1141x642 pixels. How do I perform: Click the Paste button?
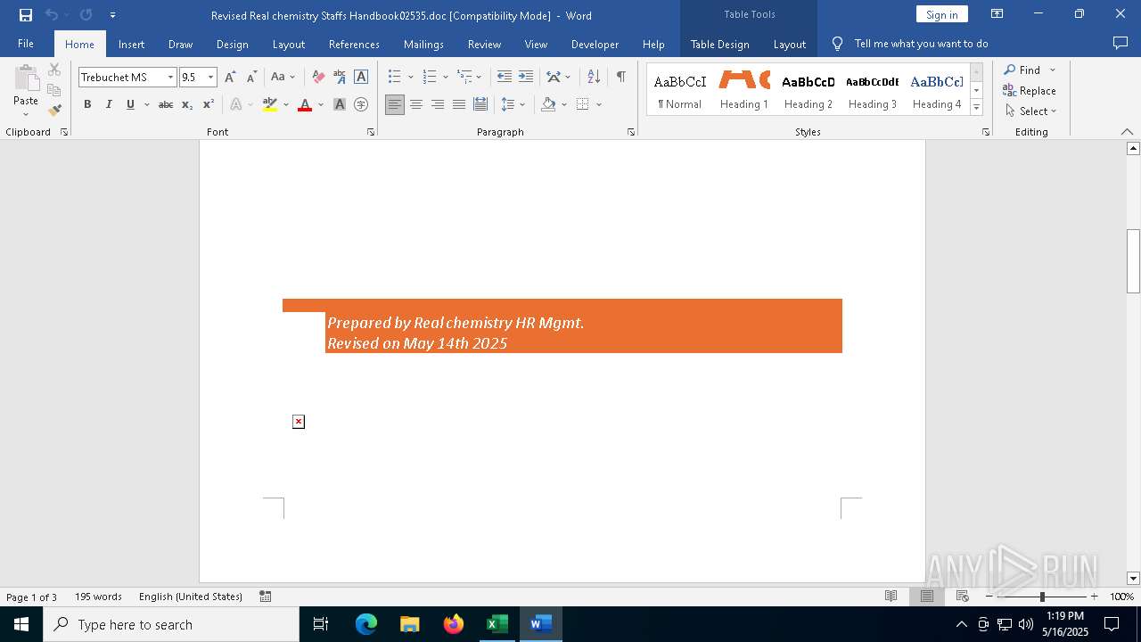coord(26,91)
